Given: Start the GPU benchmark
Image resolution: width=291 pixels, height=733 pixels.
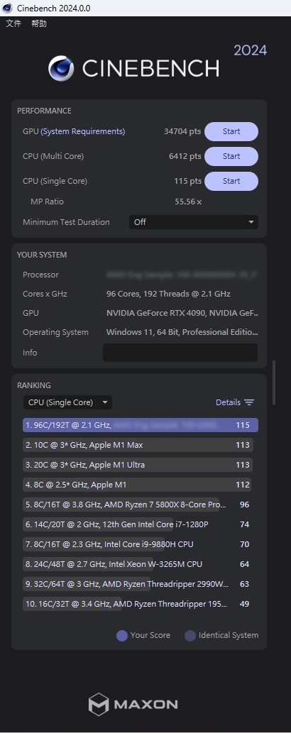Looking at the screenshot, I should pos(231,131).
